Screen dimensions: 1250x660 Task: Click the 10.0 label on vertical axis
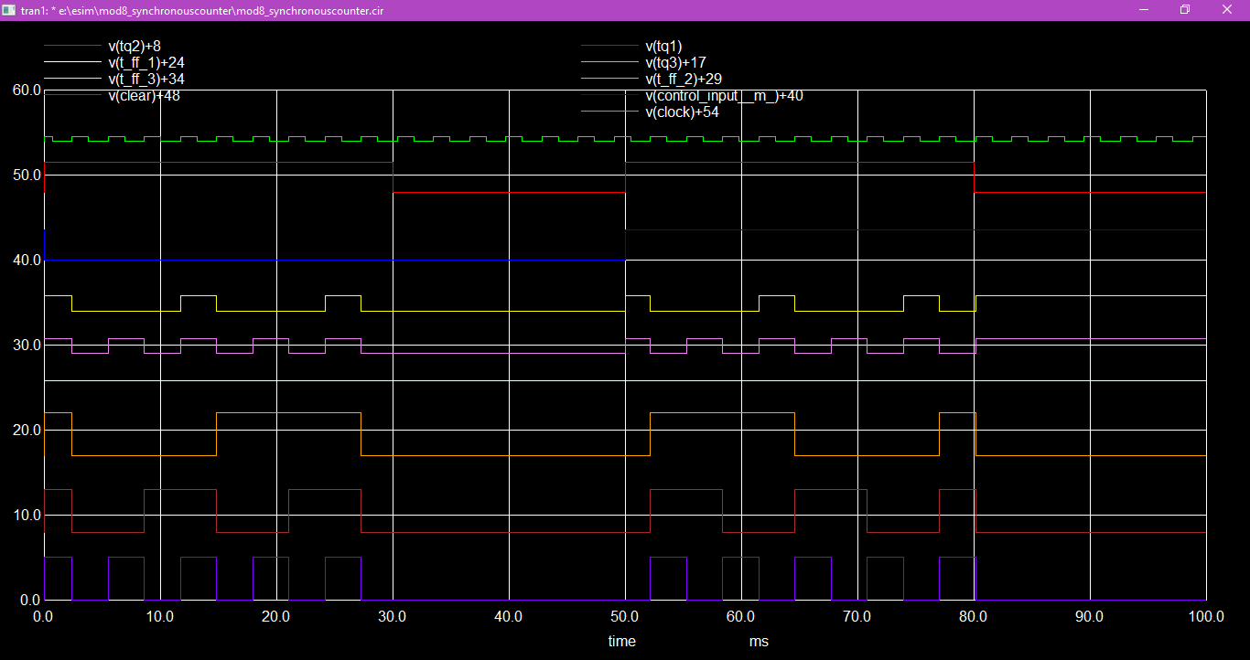pyautogui.click(x=26, y=515)
